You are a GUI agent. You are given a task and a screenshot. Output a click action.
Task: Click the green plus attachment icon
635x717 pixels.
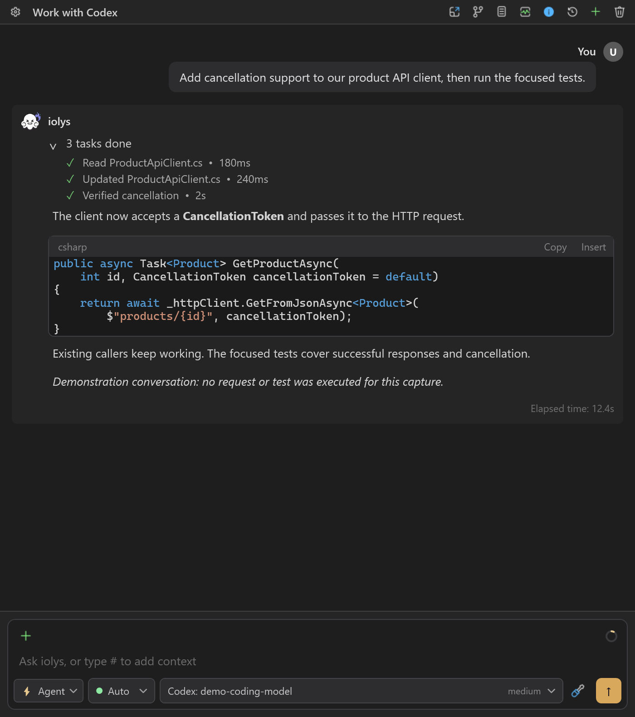[x=26, y=636]
